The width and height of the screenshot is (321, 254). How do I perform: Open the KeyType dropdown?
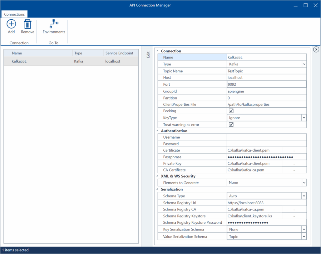point(304,118)
